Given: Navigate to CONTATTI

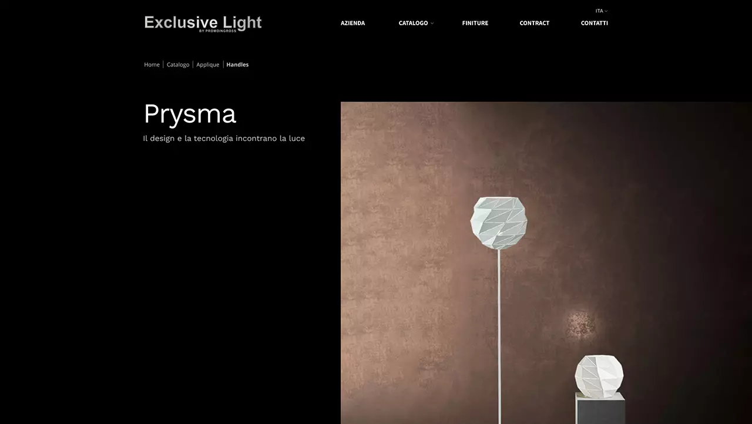Looking at the screenshot, I should 594,23.
